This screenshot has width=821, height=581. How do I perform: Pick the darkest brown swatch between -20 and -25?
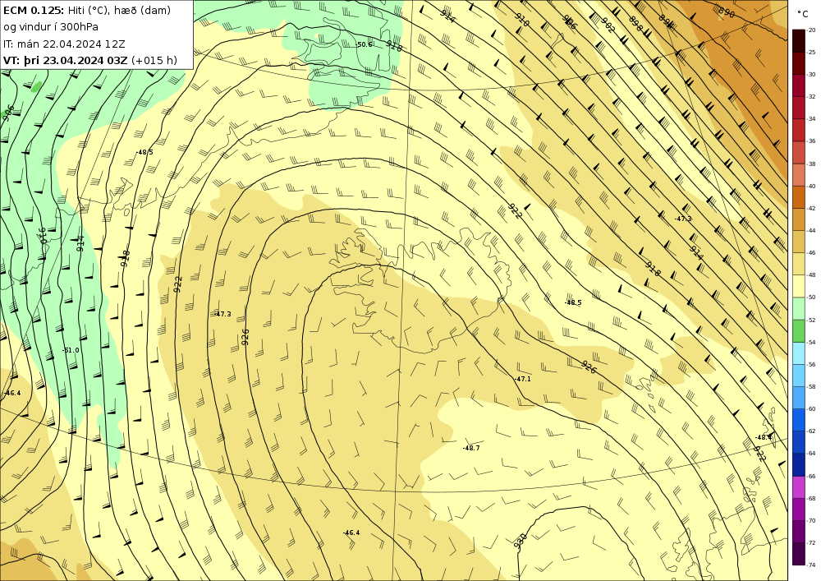coord(799,41)
